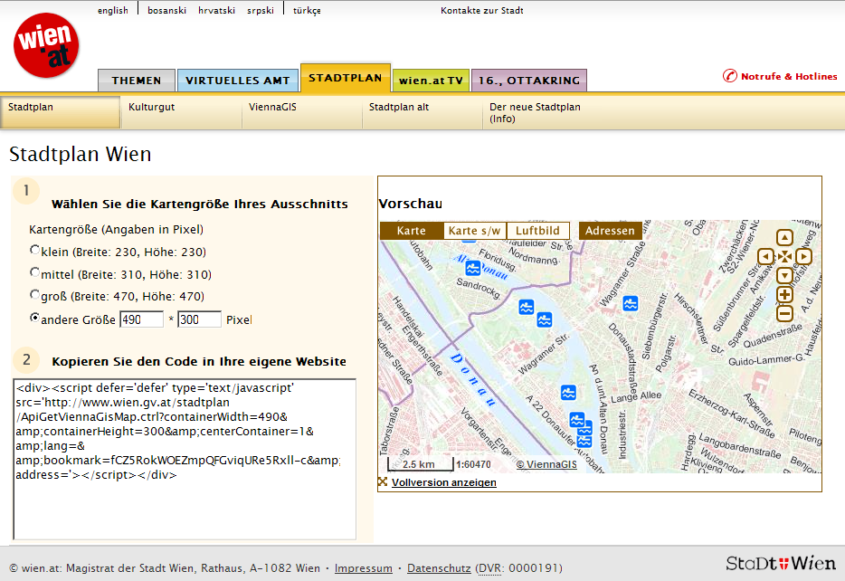Viewport: 845px width, 581px height.
Task: Zoom out with the minus button
Action: [784, 314]
